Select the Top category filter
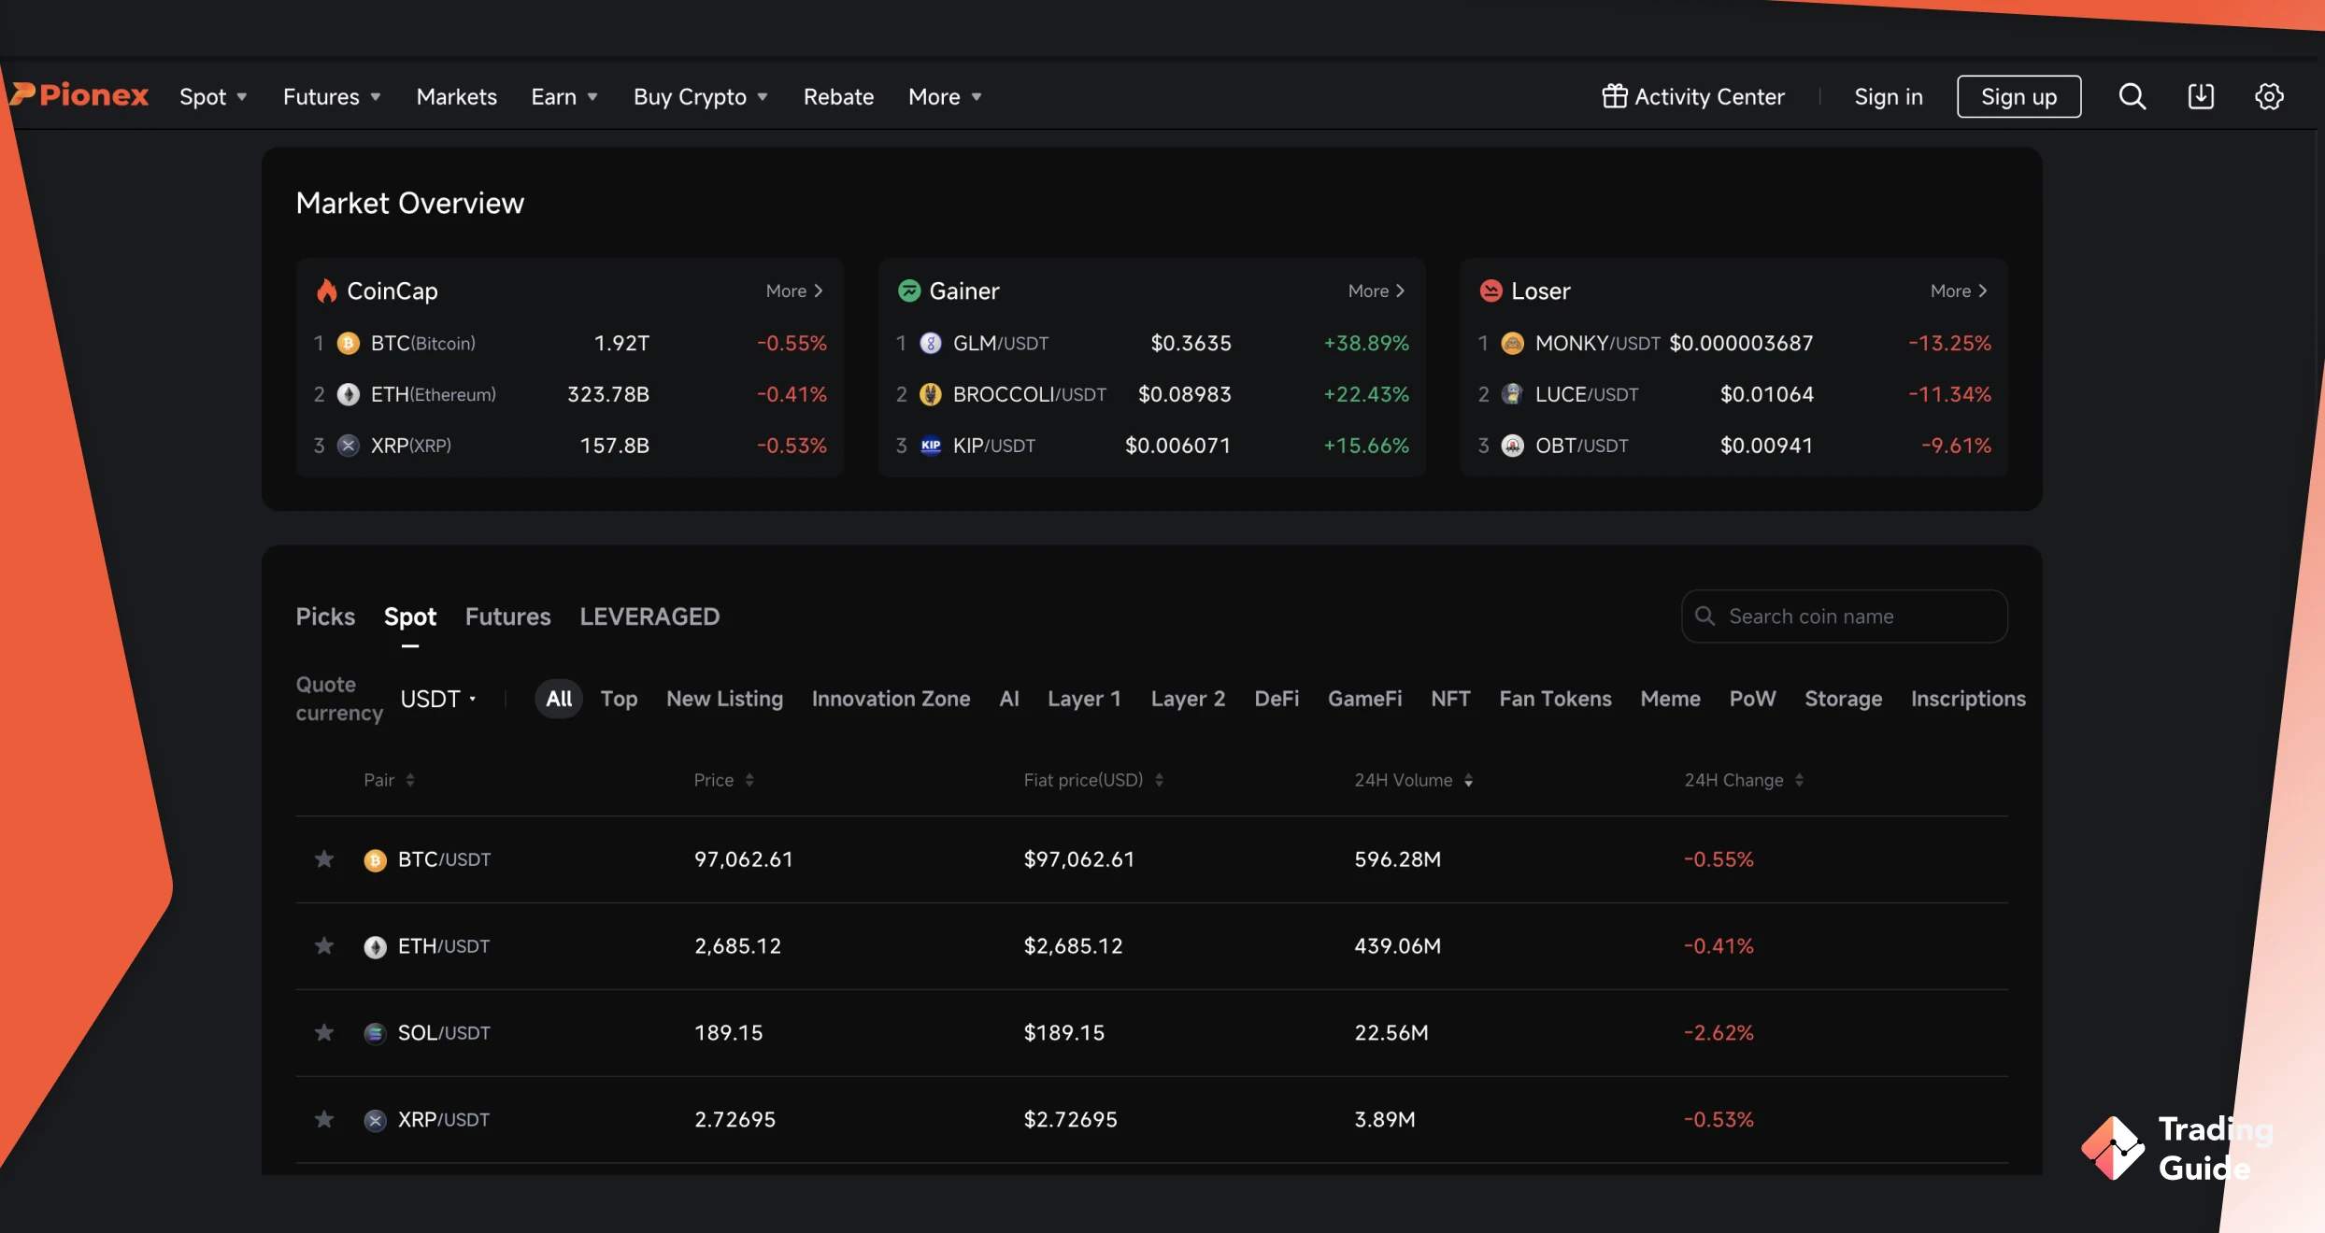2325x1233 pixels. tap(619, 699)
